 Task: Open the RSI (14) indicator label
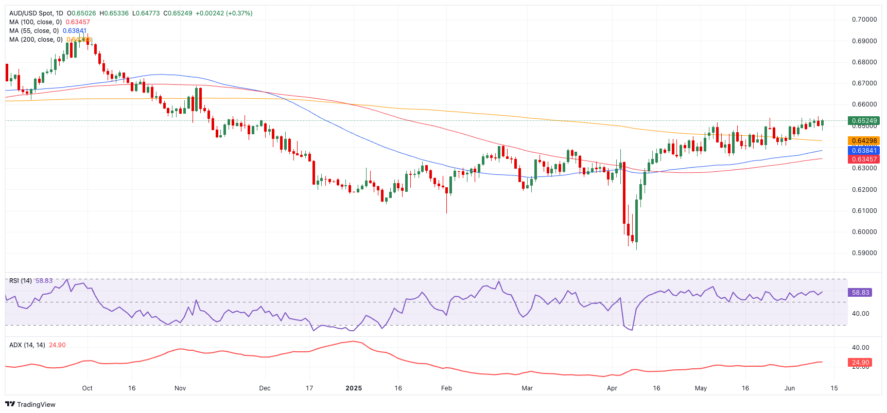21,281
